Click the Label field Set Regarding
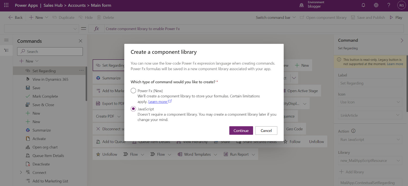Viewport: 408px width, 186px height. [x=370, y=83]
